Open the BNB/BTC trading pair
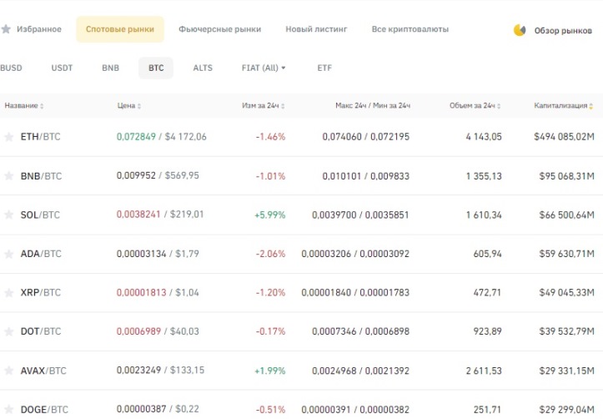Image resolution: width=603 pixels, height=419 pixels. click(x=41, y=176)
